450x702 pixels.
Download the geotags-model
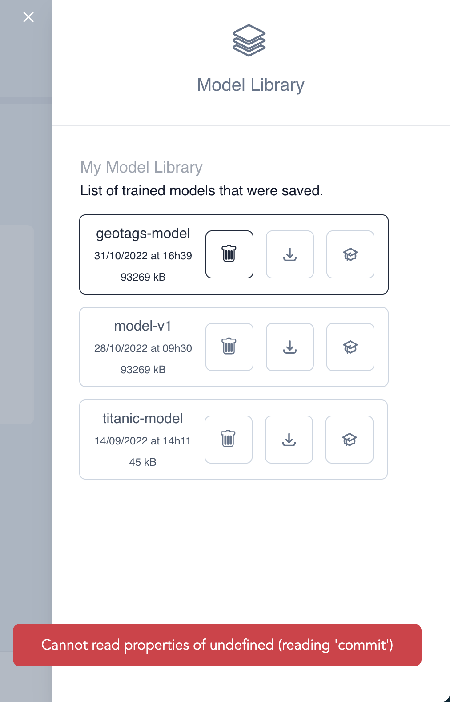(x=289, y=254)
